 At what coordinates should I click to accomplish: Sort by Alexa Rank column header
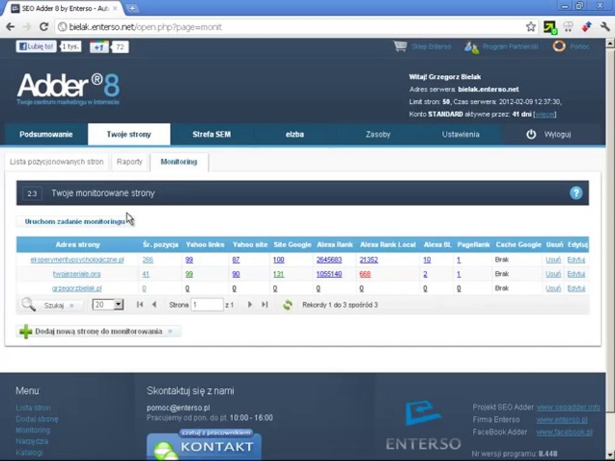[x=334, y=245]
